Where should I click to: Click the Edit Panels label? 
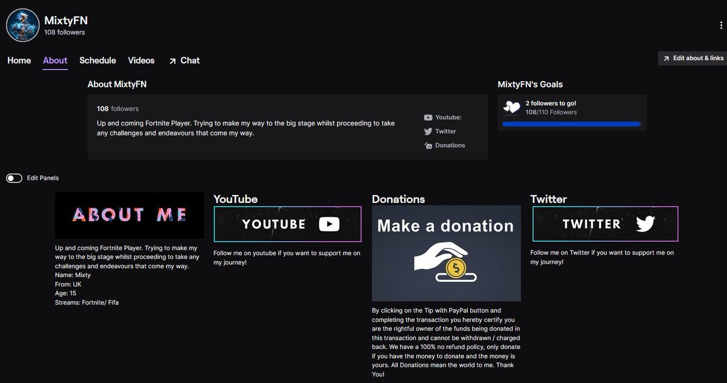click(x=43, y=178)
